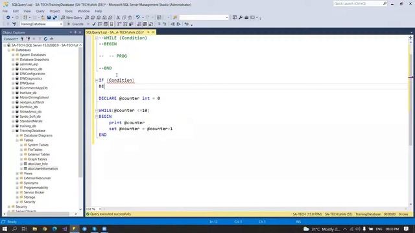Decrease the line indent

click(x=172, y=24)
